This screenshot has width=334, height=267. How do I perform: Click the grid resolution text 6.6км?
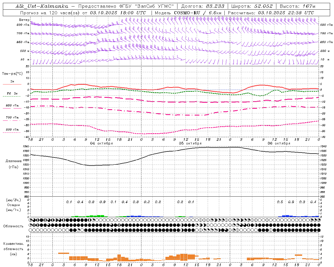(215, 13)
